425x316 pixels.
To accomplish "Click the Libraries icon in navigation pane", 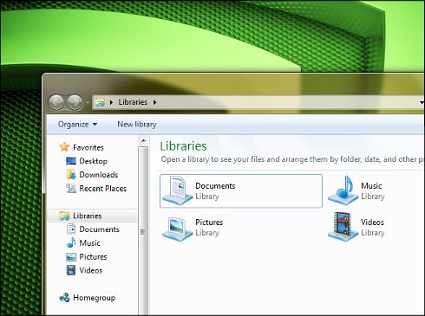I will point(64,216).
